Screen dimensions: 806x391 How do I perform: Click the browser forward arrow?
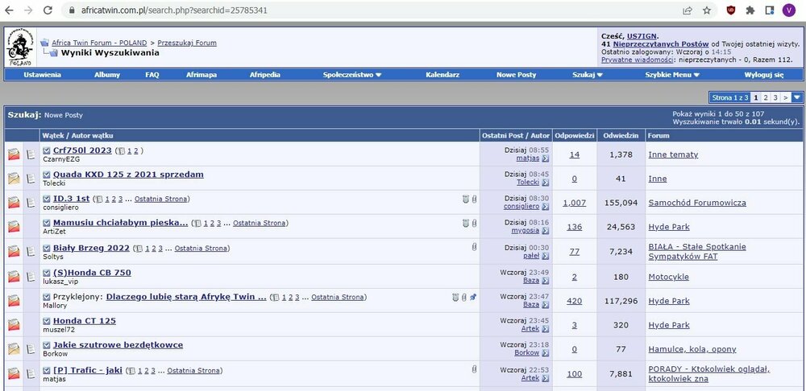[28, 10]
